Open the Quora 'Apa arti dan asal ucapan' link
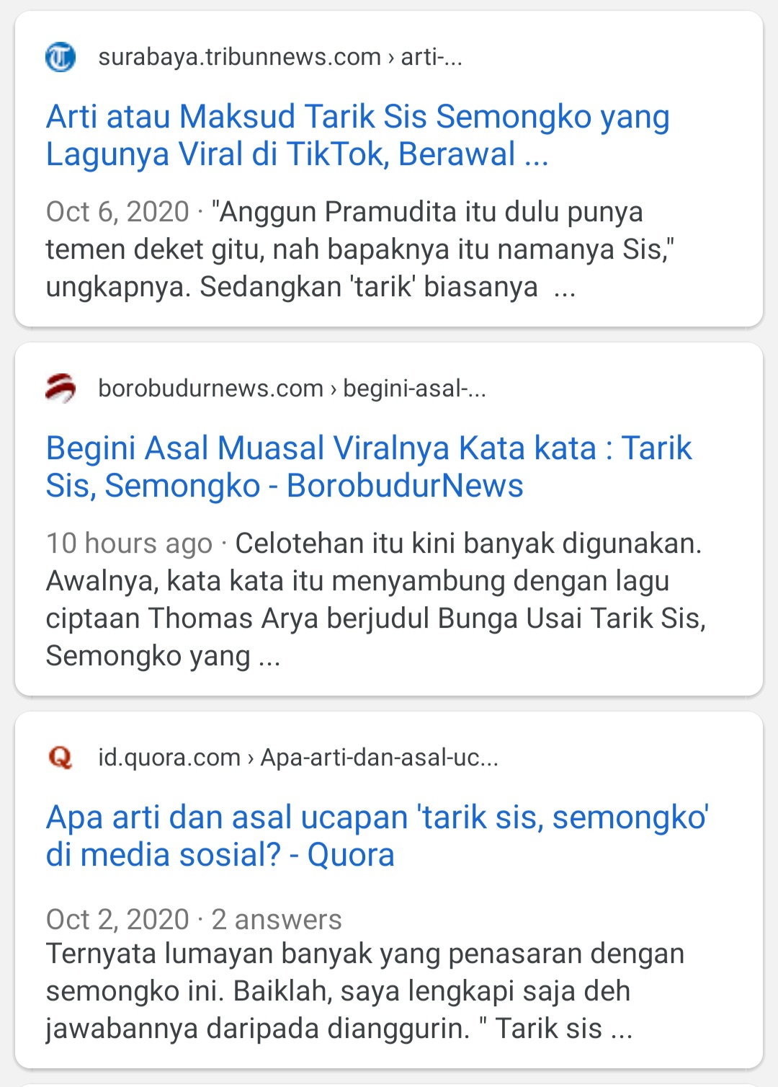778x1087 pixels. pyautogui.click(x=377, y=835)
